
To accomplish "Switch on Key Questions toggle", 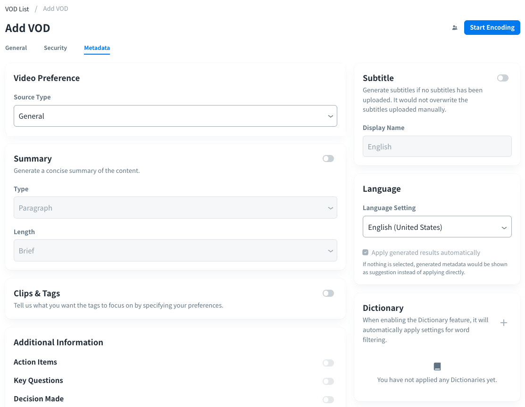I will (328, 381).
